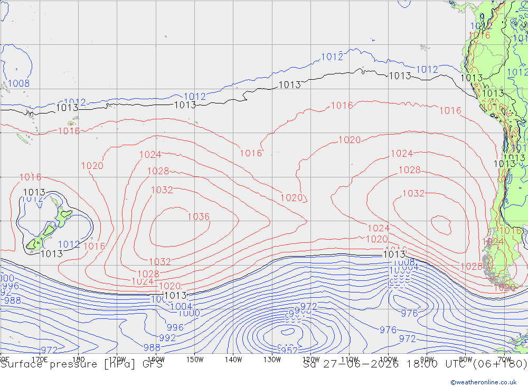The width and height of the screenshot is (528, 387).
Task: Click the 160W longitude label
Action: coord(156,360)
